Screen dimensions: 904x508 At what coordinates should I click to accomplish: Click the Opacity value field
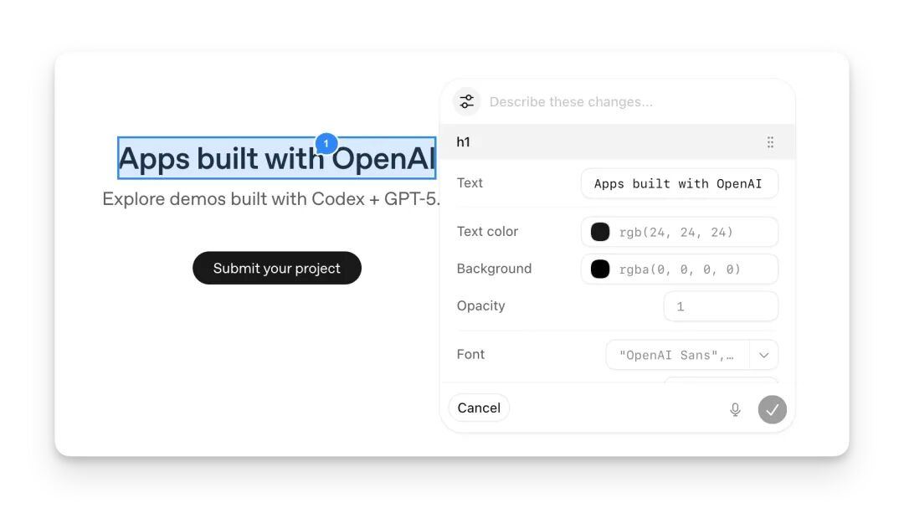[x=721, y=306]
